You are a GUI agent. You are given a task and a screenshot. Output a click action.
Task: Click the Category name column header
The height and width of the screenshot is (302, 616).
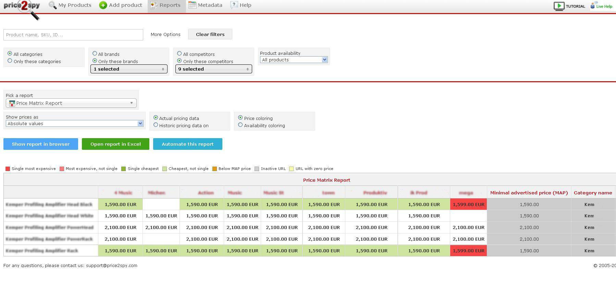pos(593,193)
